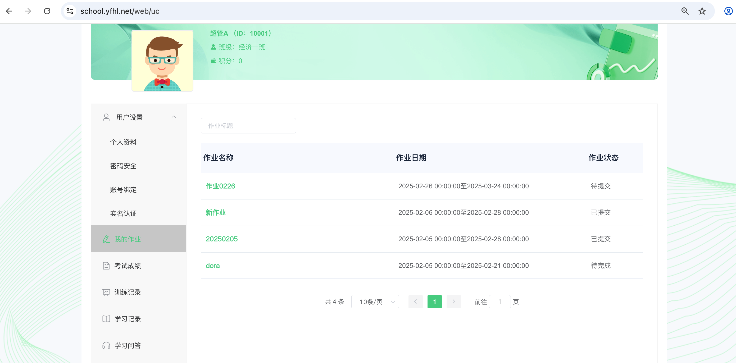Click the wallet icon beside 积分
Screen dimensions: 736x363
213,61
